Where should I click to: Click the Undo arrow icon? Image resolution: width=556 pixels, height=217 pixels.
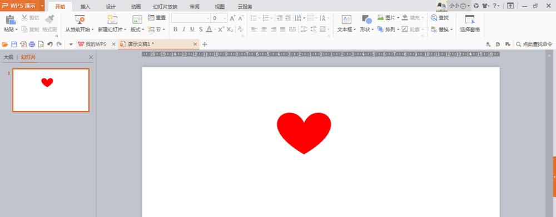(50, 44)
